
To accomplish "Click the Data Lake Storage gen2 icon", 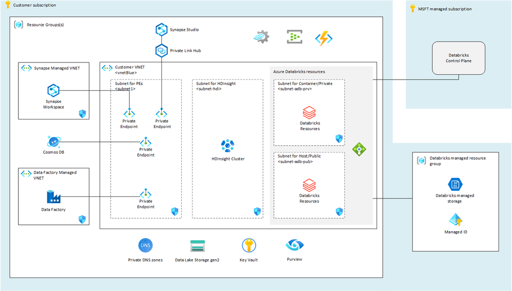I will [197, 246].
